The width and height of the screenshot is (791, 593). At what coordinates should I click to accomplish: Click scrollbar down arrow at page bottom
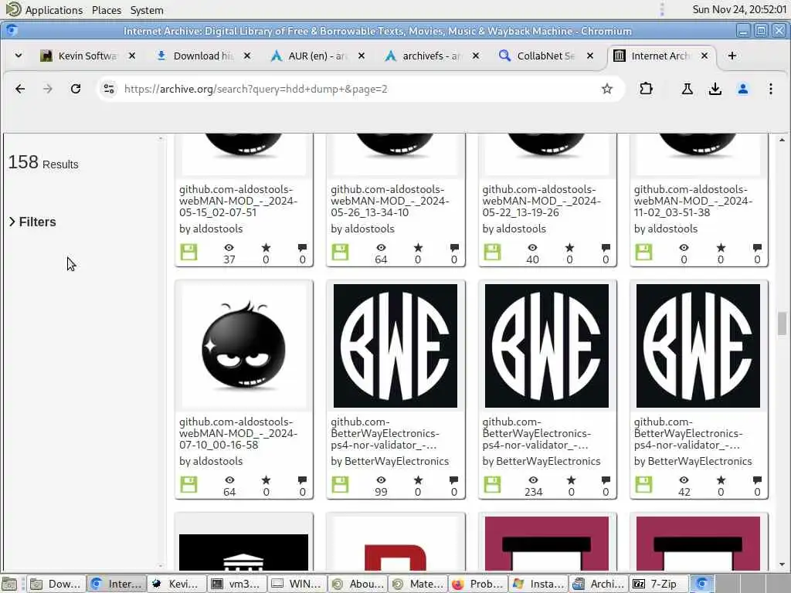pos(782,564)
